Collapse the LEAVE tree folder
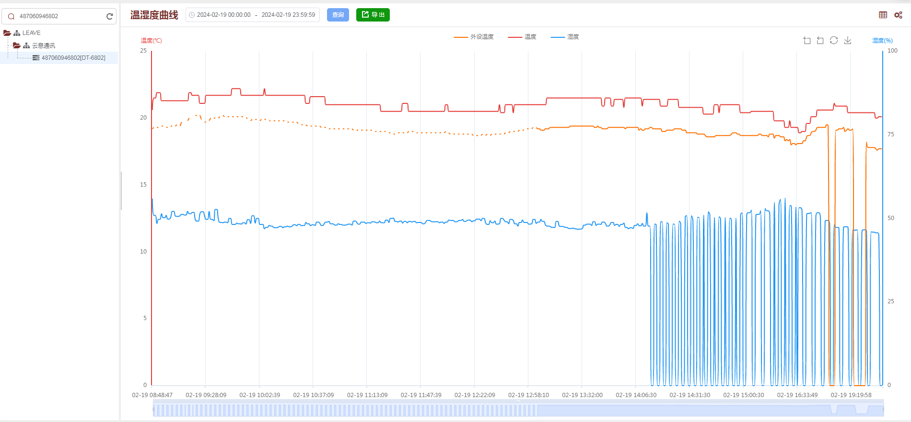 [7, 33]
